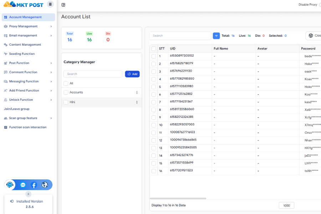Click the Disable Proxy label
Viewport: 321px width, 214px height.
point(308,5)
